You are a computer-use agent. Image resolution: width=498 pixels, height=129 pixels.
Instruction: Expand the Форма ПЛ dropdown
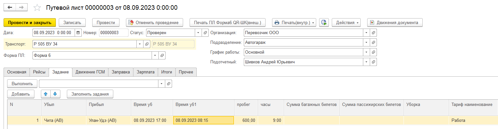155,55
